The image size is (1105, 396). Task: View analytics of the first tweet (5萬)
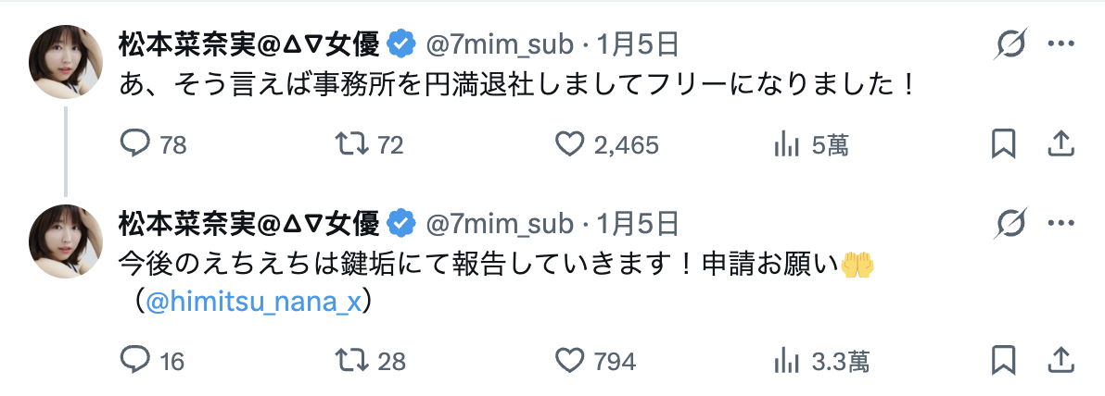point(786,144)
